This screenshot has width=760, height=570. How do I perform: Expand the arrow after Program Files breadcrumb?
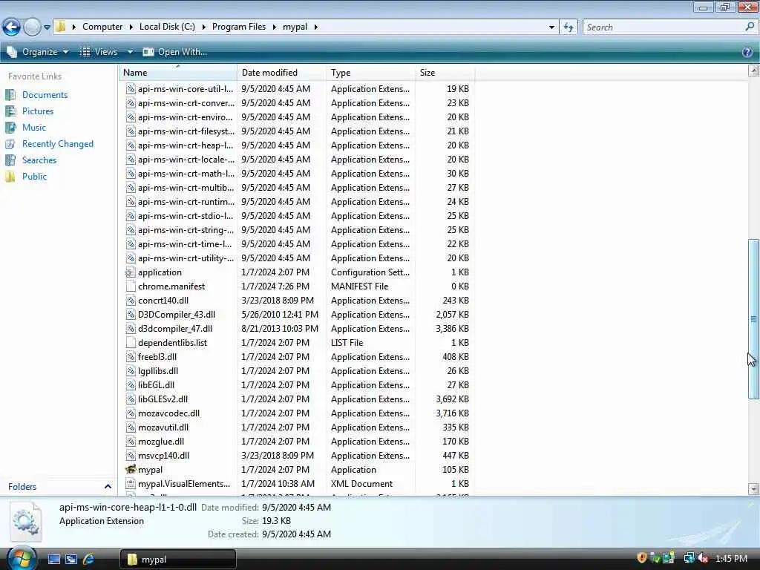(x=274, y=27)
